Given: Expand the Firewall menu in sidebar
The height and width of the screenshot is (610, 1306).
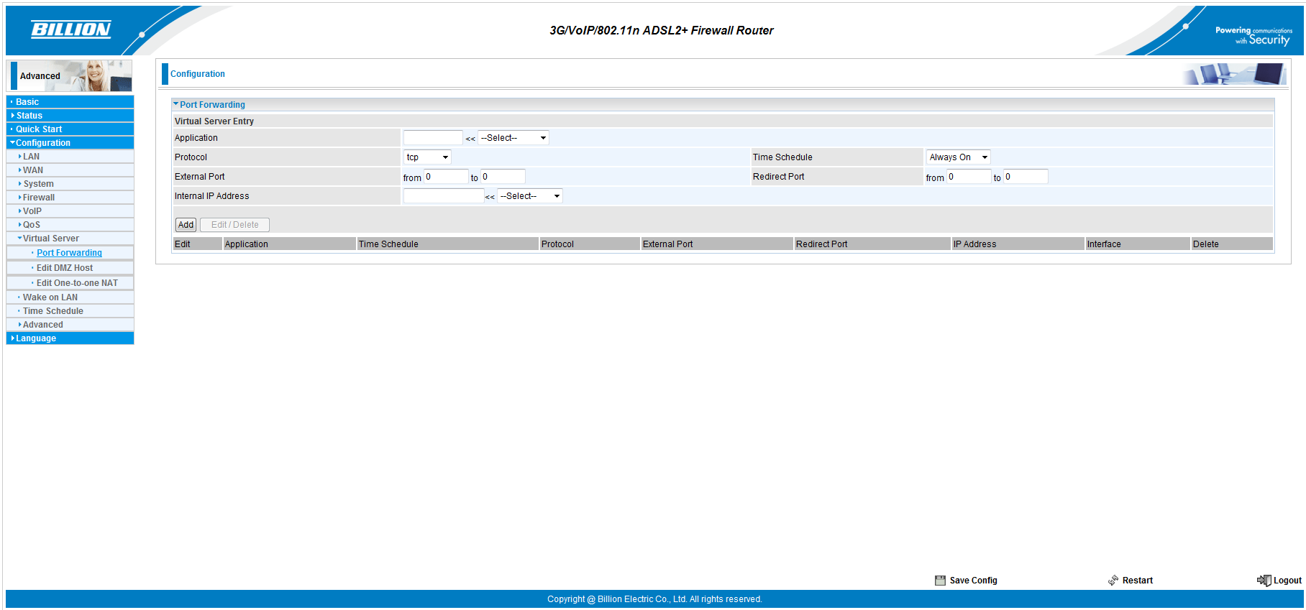Looking at the screenshot, I should click(39, 198).
